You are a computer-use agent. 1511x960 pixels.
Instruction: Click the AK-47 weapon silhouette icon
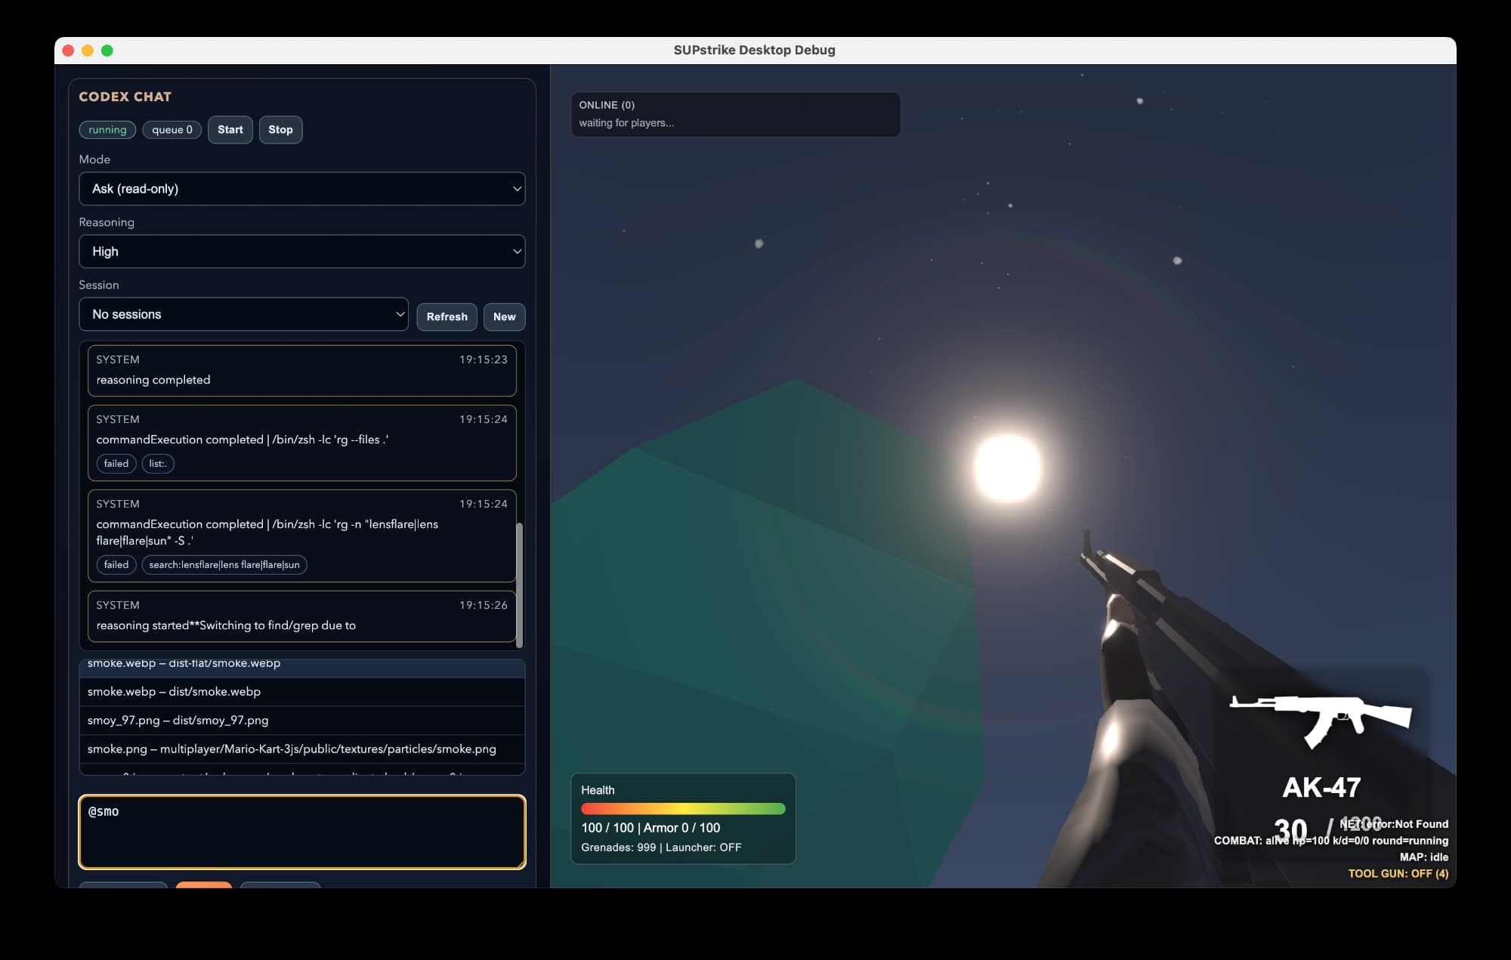coord(1320,718)
